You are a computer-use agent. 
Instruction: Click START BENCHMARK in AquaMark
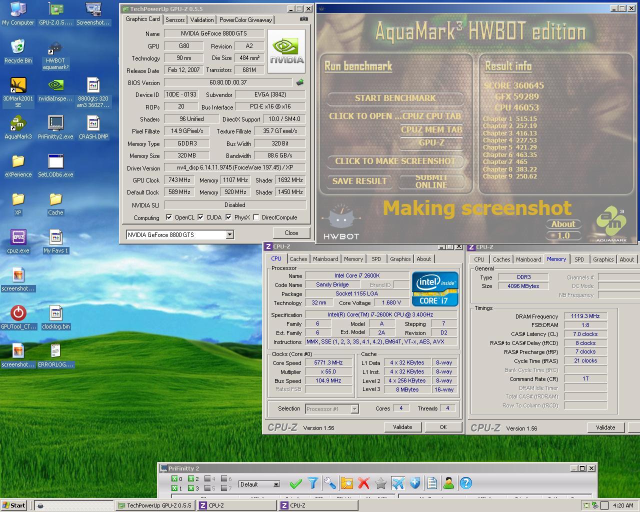395,98
